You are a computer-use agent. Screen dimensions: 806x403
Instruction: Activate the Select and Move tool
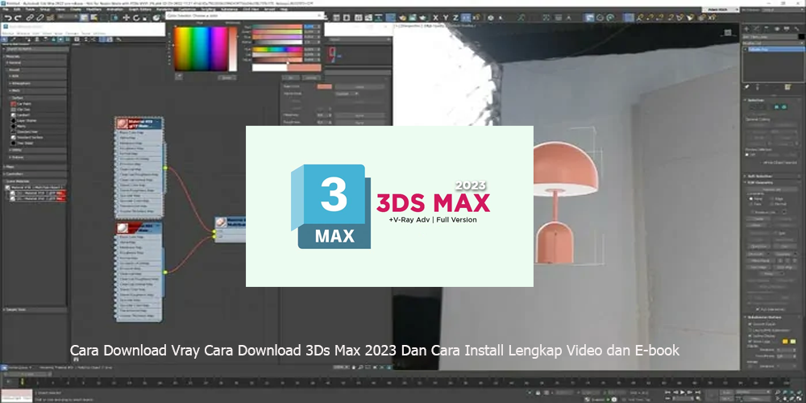coord(126,18)
